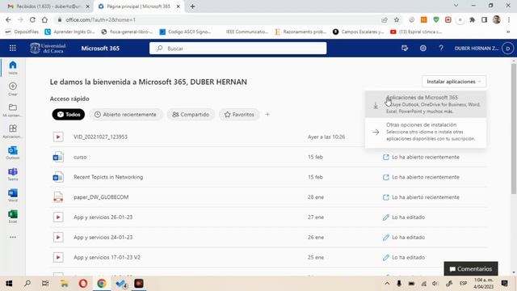
Task: Click in the Buscar search field
Action: click(238, 48)
